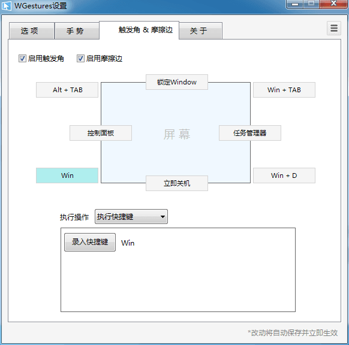Open the 执行快捷键 dropdown
349x345 pixels.
pyautogui.click(x=131, y=216)
